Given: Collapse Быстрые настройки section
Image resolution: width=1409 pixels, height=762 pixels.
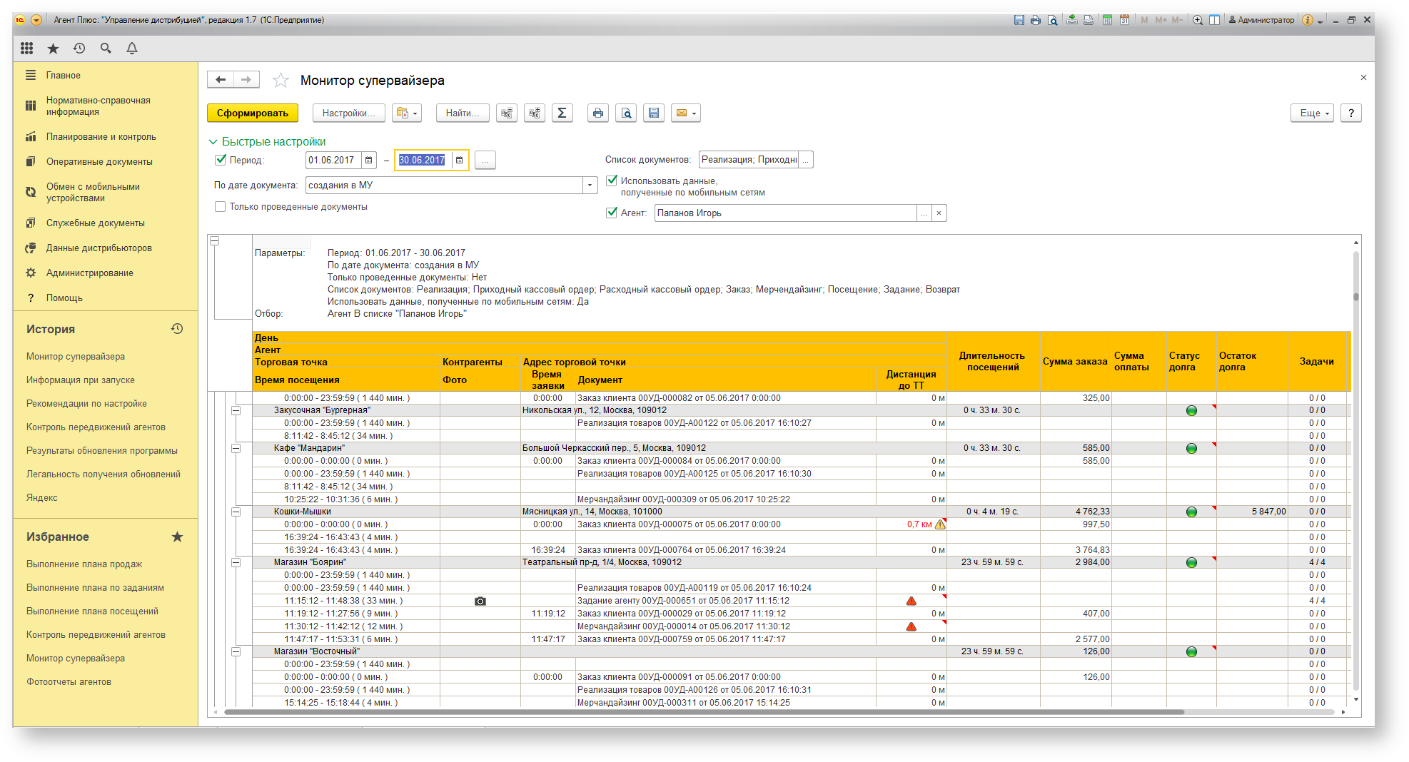Looking at the screenshot, I should pos(213,142).
